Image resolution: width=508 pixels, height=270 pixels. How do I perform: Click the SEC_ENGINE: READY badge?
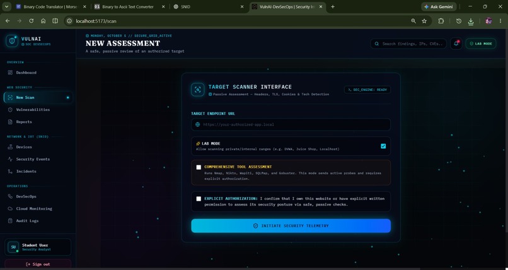(367, 90)
